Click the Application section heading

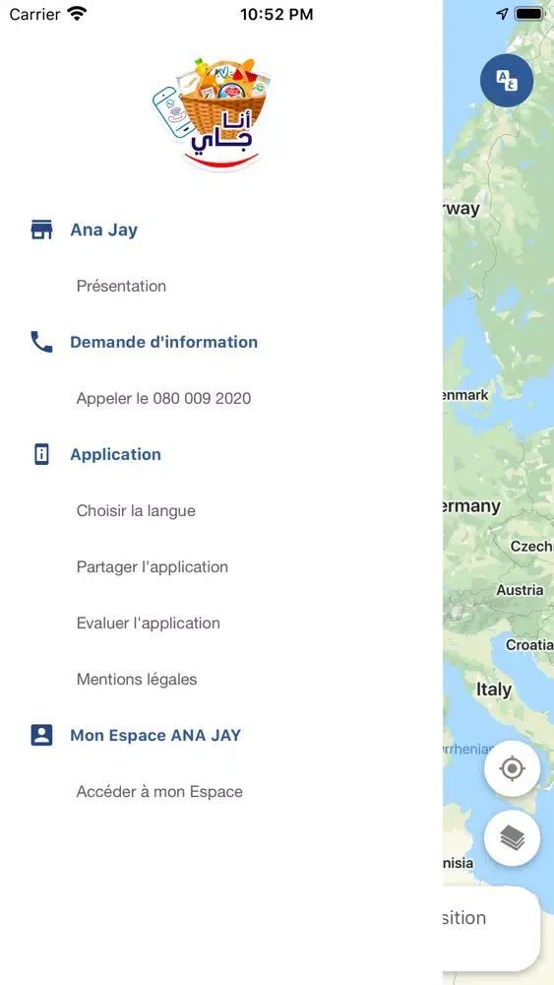coord(115,454)
